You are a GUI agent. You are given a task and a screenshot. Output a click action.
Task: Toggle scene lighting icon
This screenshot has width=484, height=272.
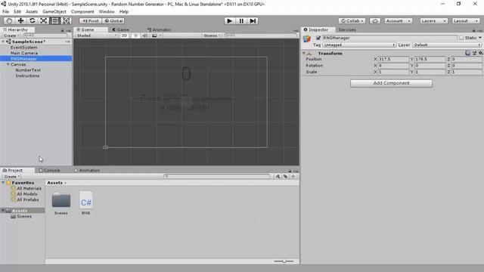(x=135, y=36)
